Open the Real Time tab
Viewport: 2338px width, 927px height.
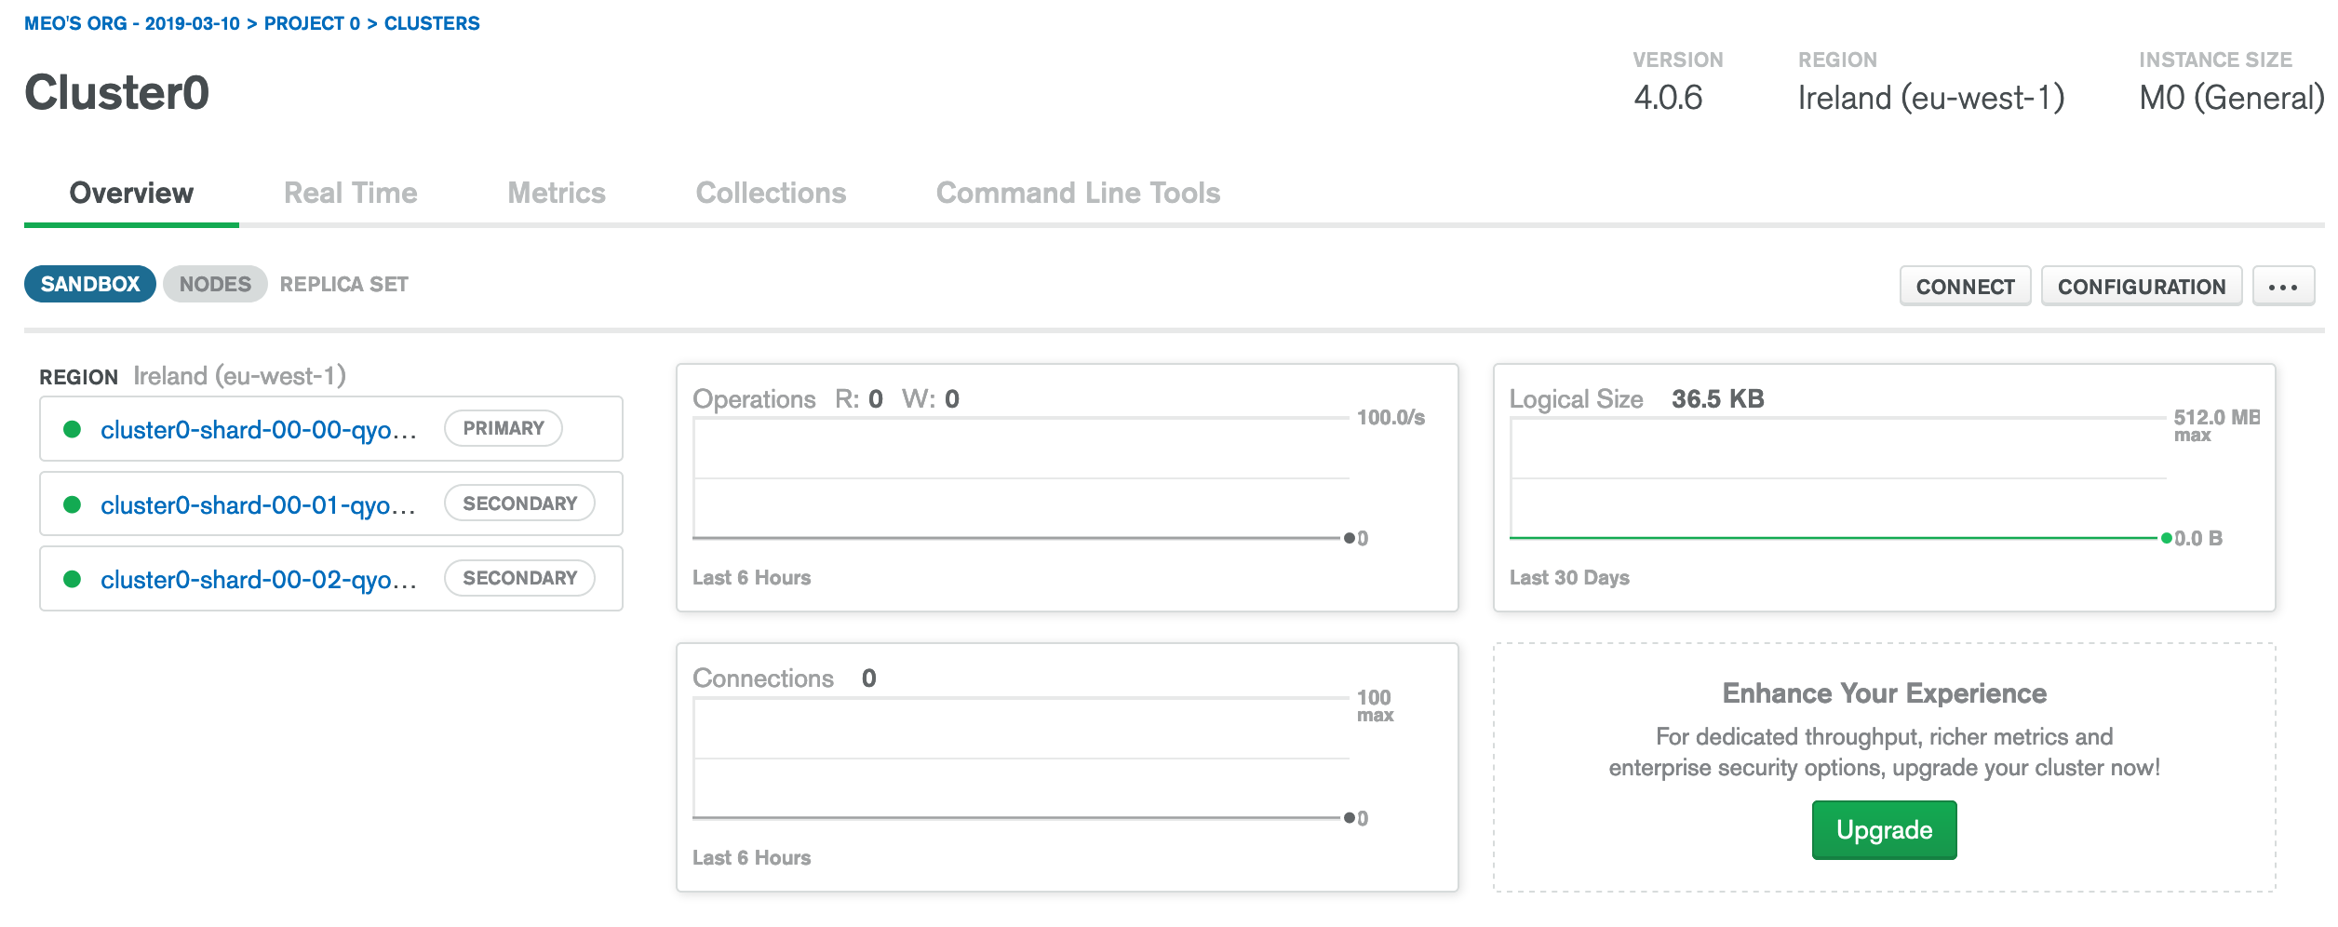pos(351,193)
